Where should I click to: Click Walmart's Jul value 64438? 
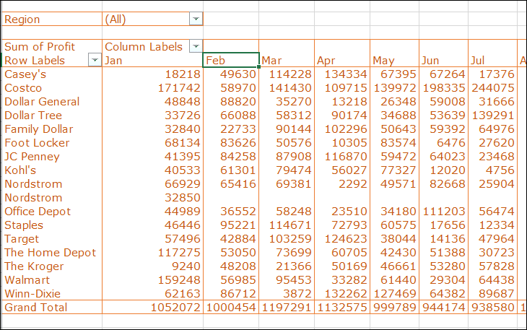(x=497, y=280)
